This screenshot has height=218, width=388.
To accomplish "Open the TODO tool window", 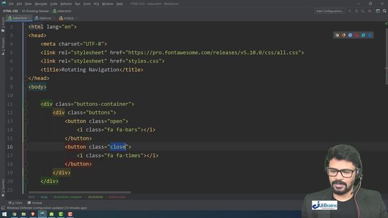I will (x=15, y=203).
